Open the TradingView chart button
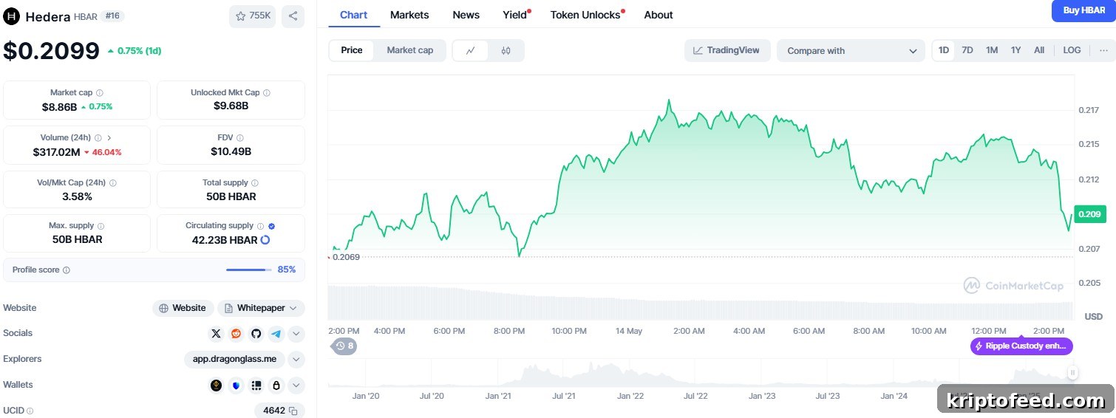The image size is (1116, 418). click(x=727, y=50)
